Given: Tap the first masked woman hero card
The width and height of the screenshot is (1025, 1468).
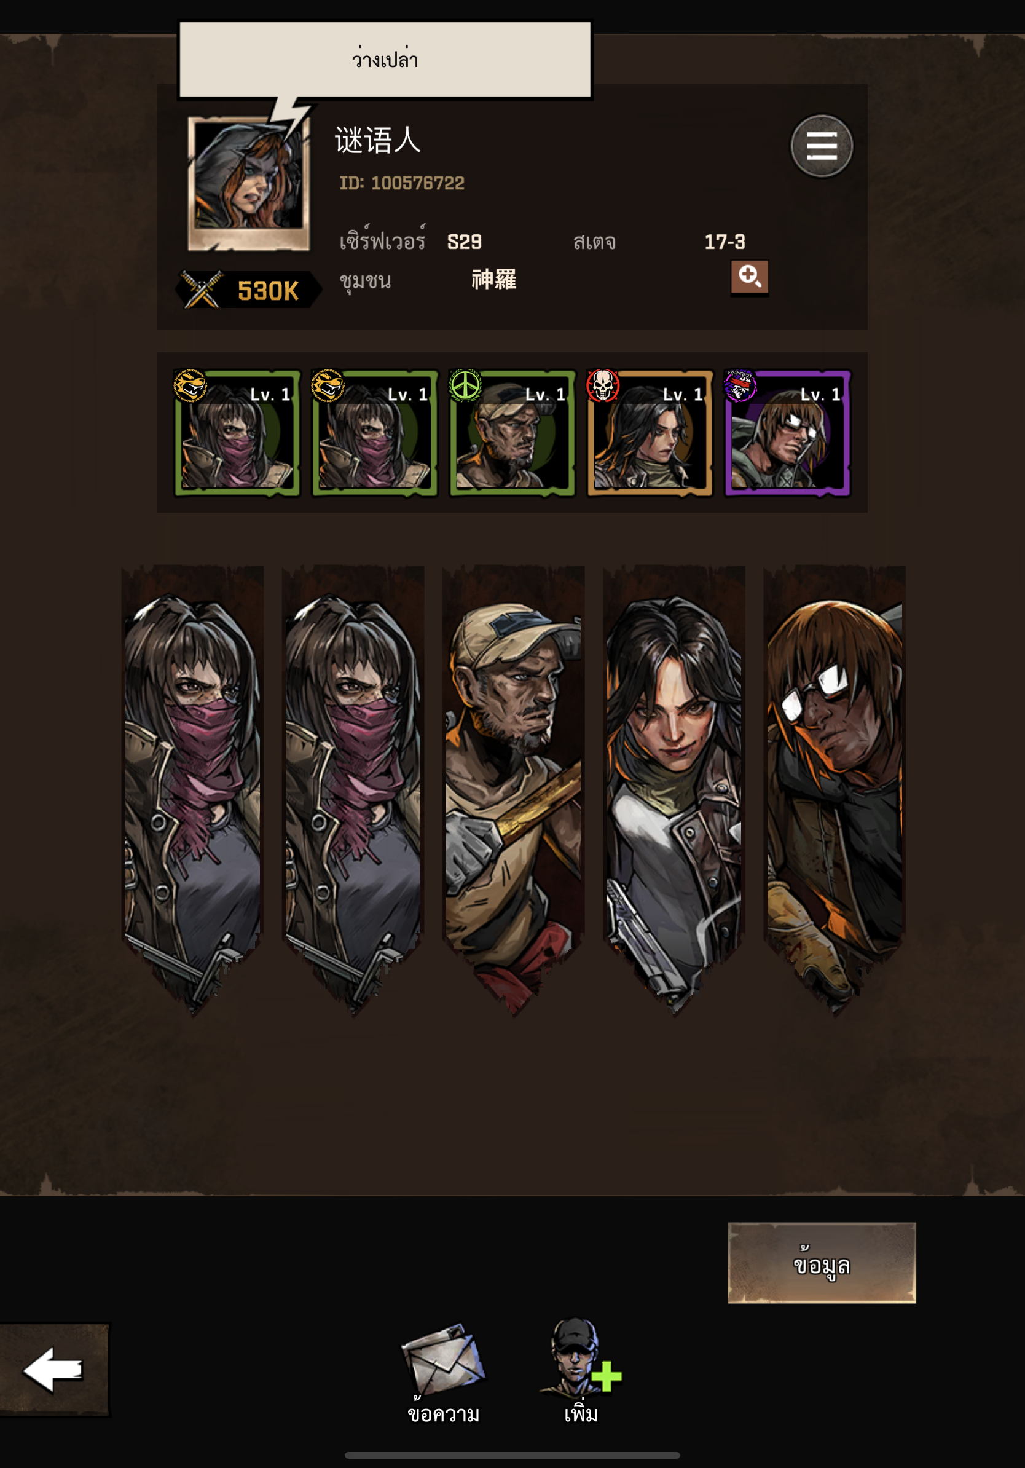Looking at the screenshot, I should (237, 432).
